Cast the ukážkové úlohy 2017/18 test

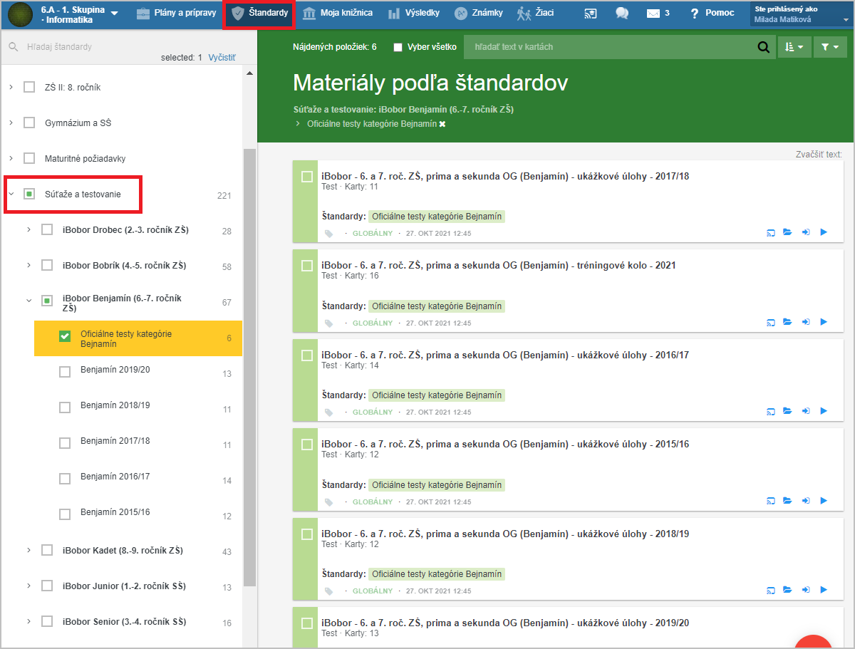(770, 232)
